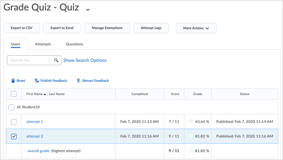
Task: Click the Reset link text
Action: (x=21, y=81)
